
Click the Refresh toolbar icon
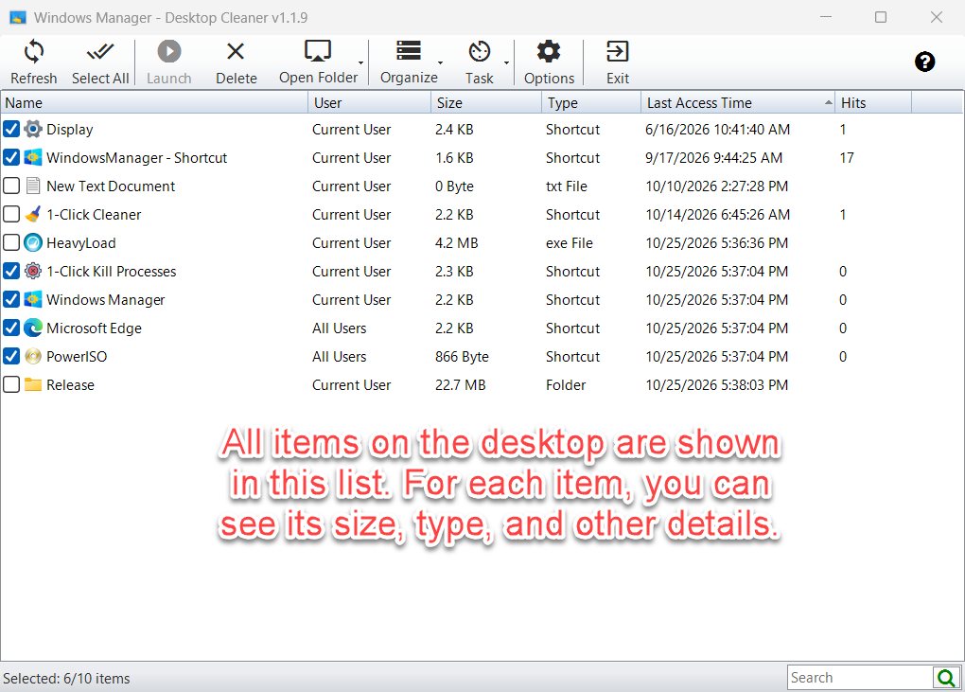(x=34, y=52)
